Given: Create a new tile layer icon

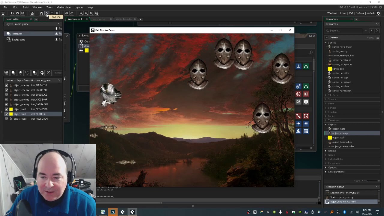Looking at the screenshot, I should point(20,73).
